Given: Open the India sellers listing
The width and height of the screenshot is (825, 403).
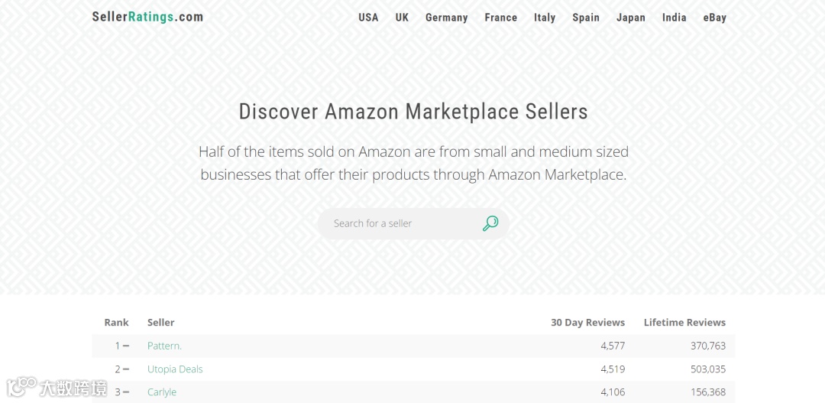Looking at the screenshot, I should (674, 18).
